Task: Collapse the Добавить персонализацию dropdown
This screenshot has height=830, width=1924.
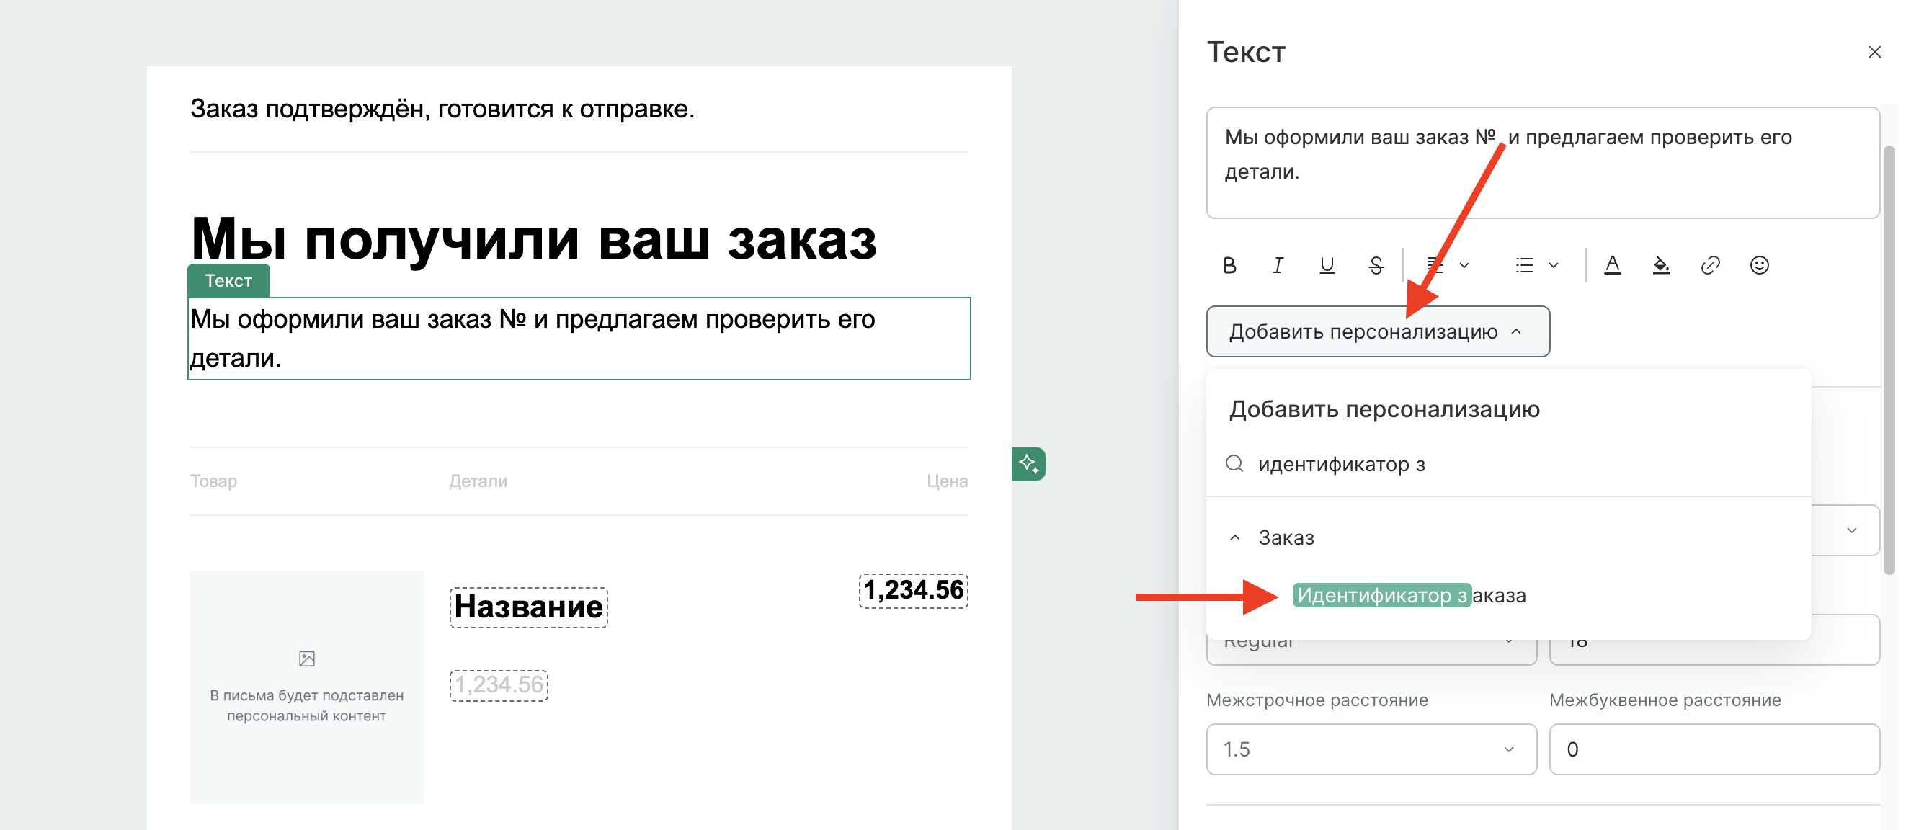Action: coord(1378,331)
